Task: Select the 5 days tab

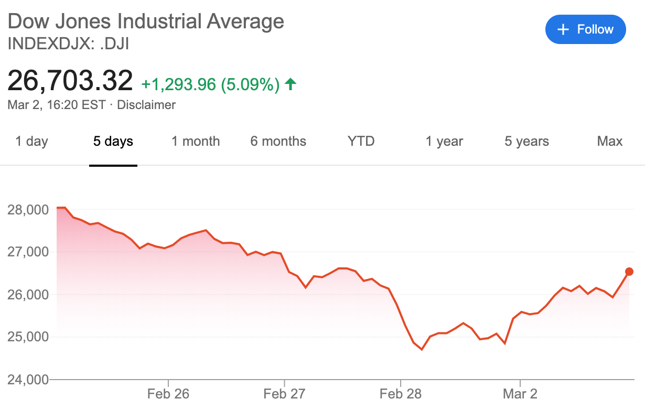Action: [x=113, y=141]
